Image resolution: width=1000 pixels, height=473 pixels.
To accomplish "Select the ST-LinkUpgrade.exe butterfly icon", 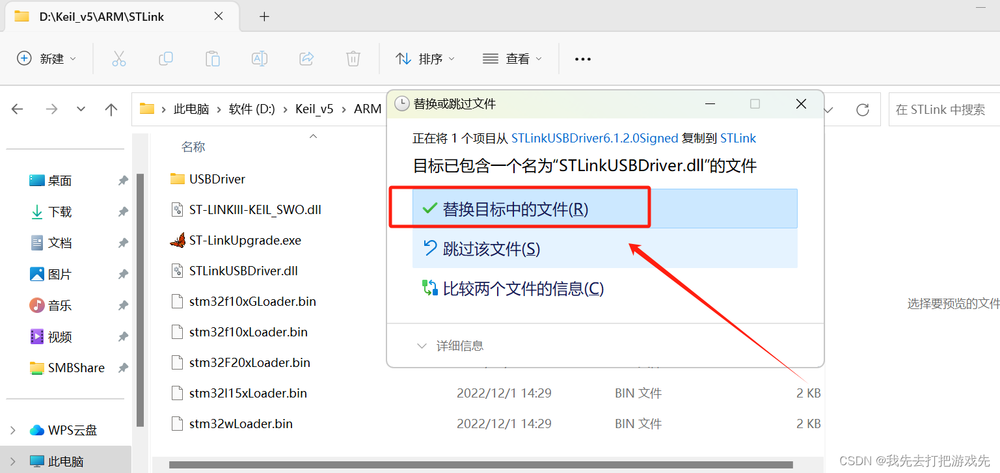I will click(x=177, y=240).
